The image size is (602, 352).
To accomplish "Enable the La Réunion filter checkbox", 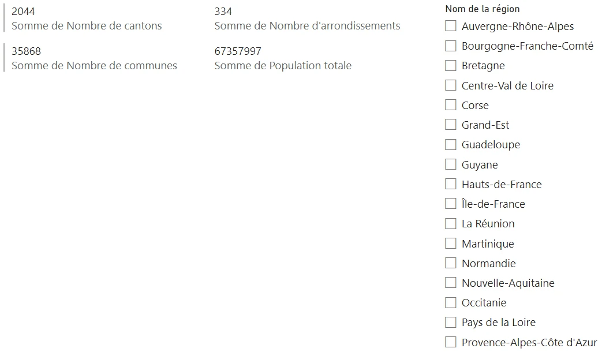I will pyautogui.click(x=451, y=223).
